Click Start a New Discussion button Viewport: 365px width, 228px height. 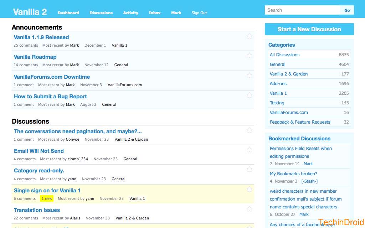[x=309, y=29]
